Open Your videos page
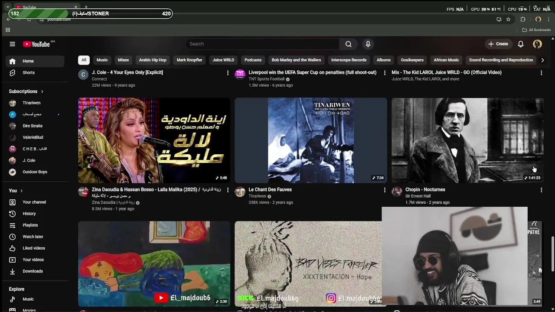 click(36, 260)
